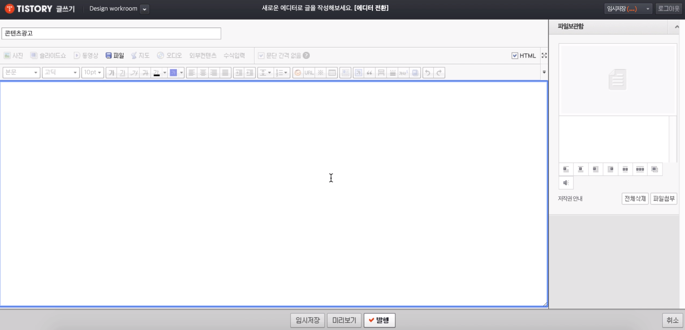Click the 발행 publish button
685x330 pixels.
click(x=379, y=320)
